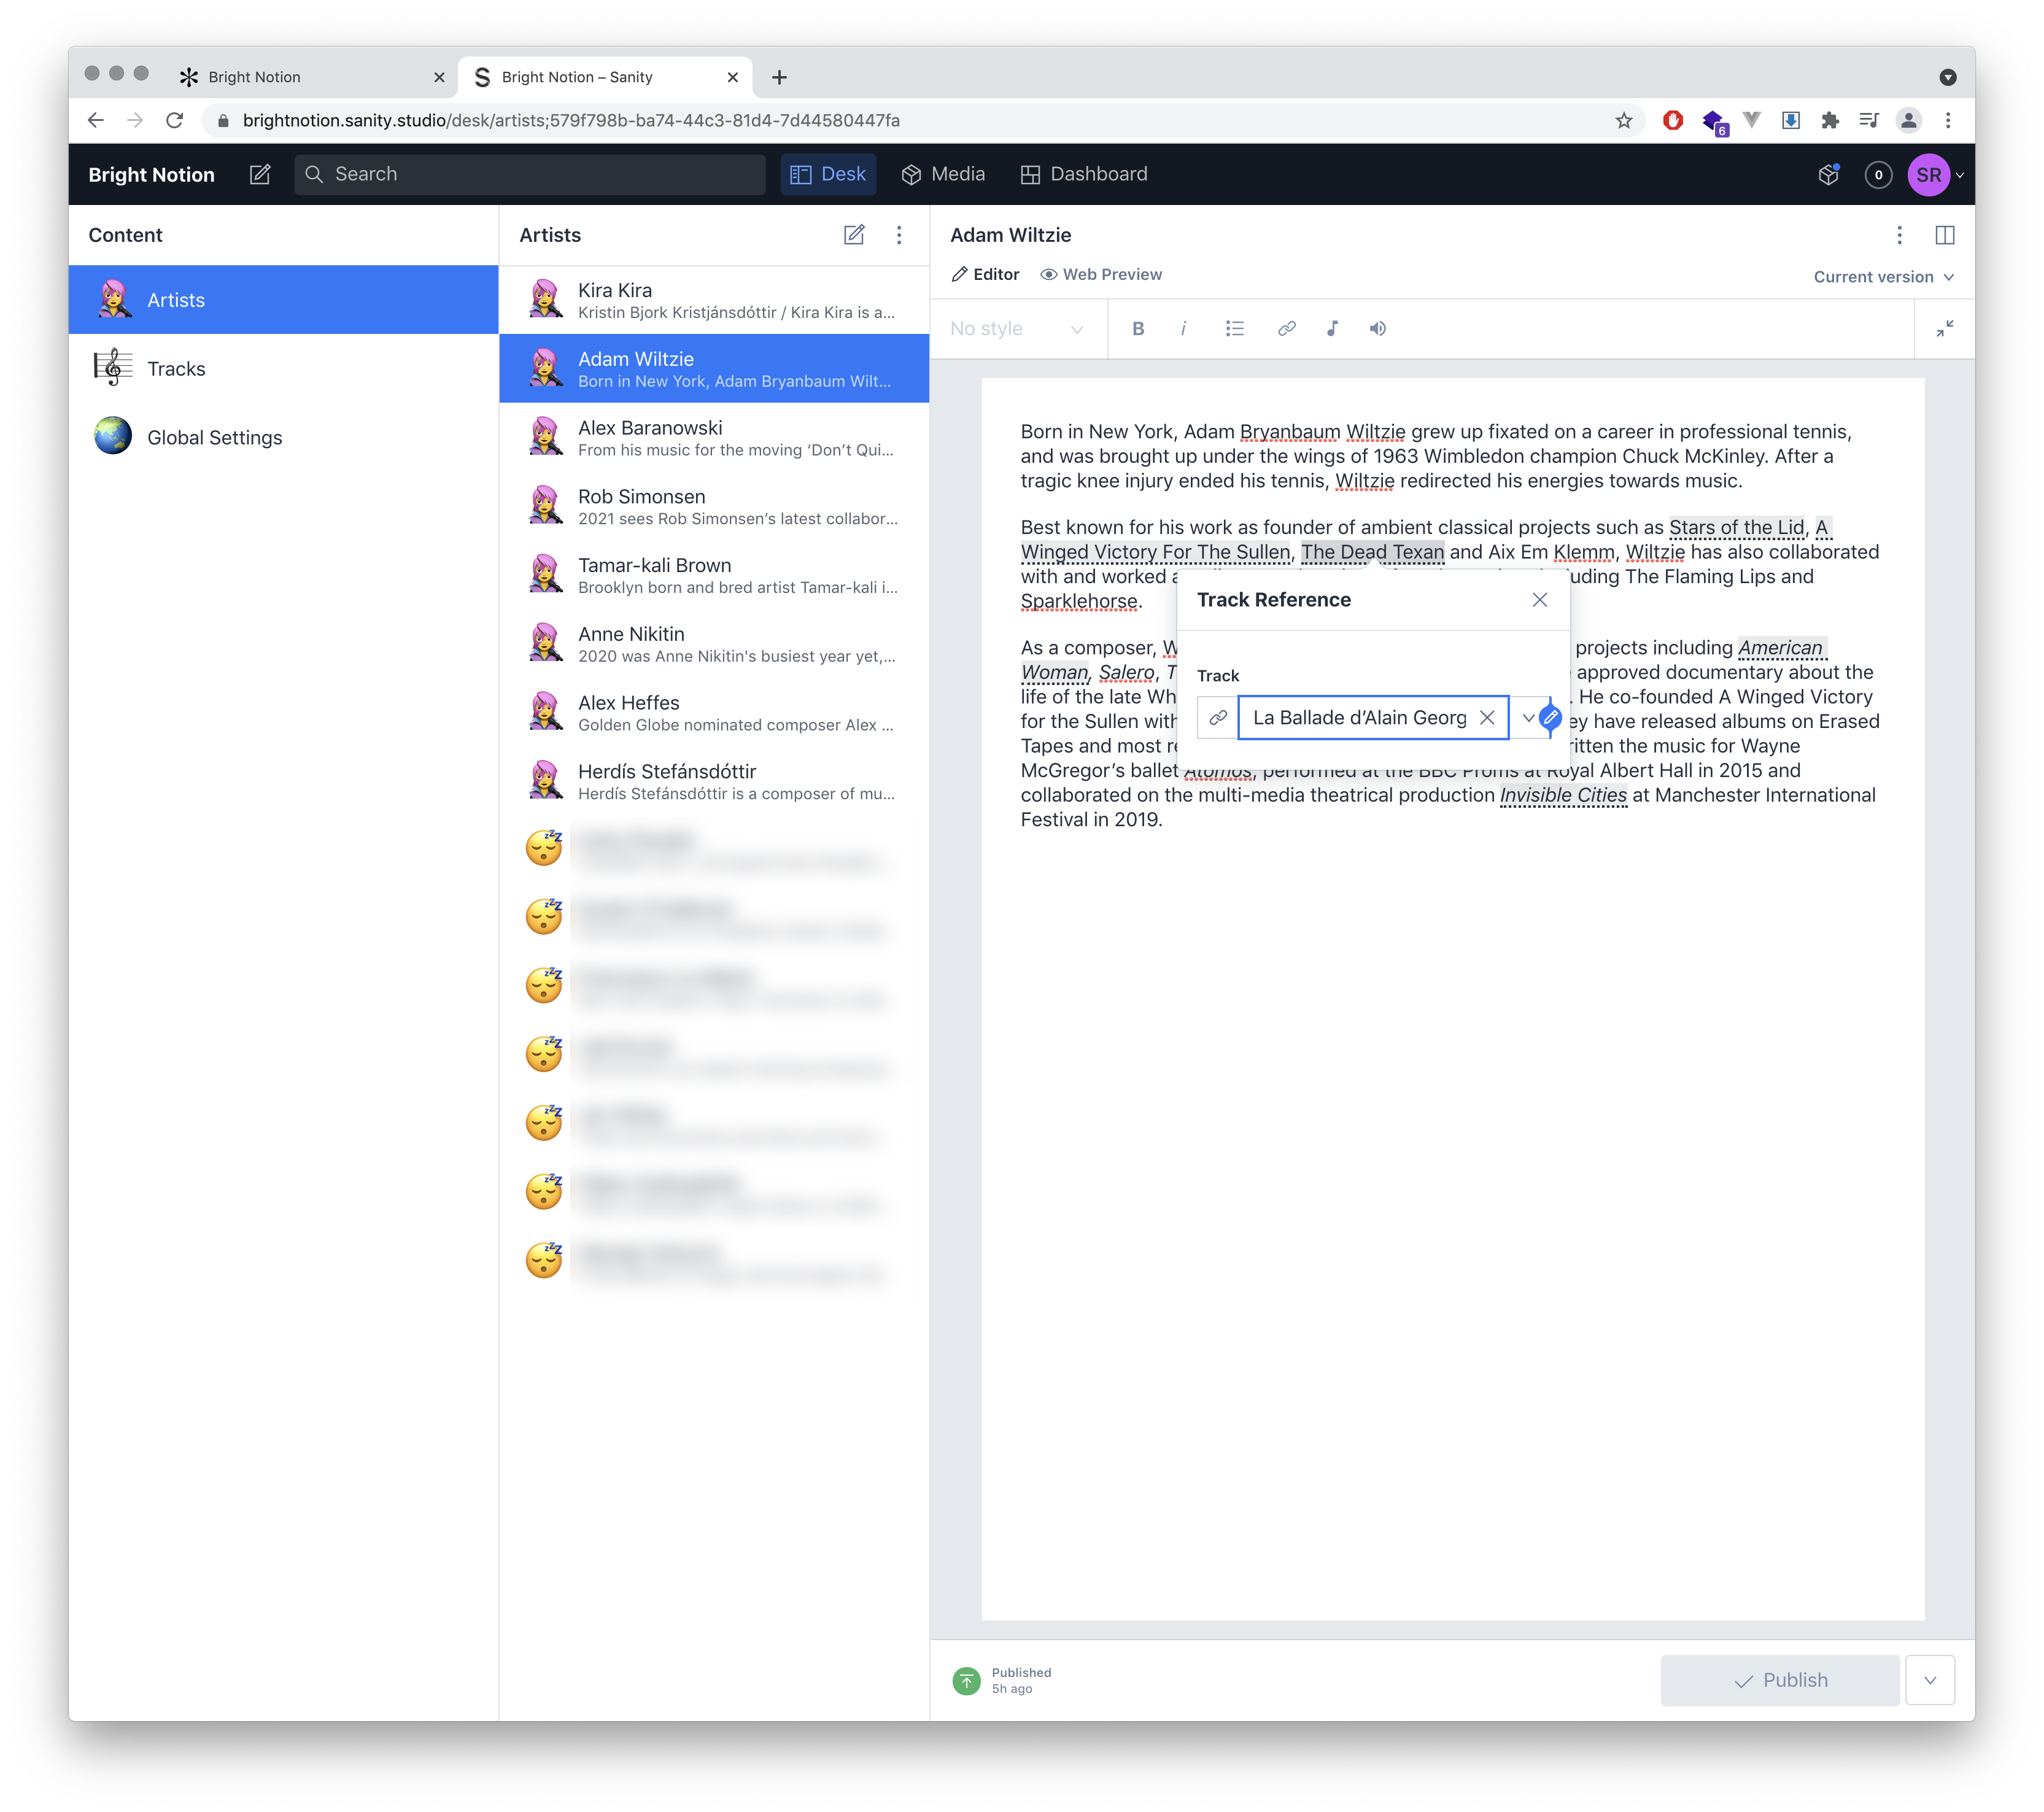Open the Tracks content section
This screenshot has width=2044, height=1812.
[176, 369]
